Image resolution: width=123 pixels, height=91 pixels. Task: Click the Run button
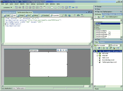tap(28, 15)
